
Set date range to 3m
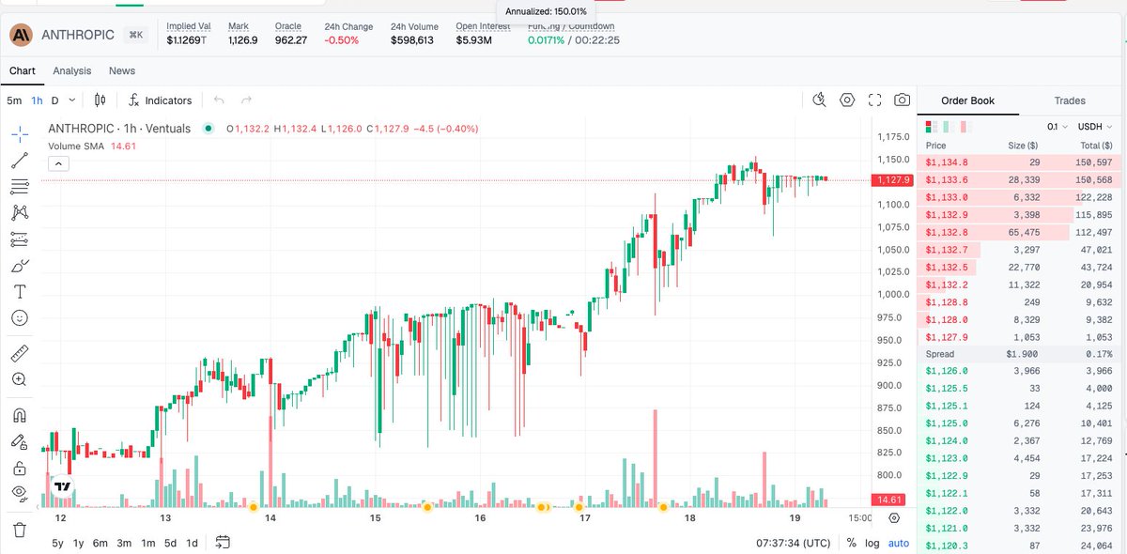point(124,543)
